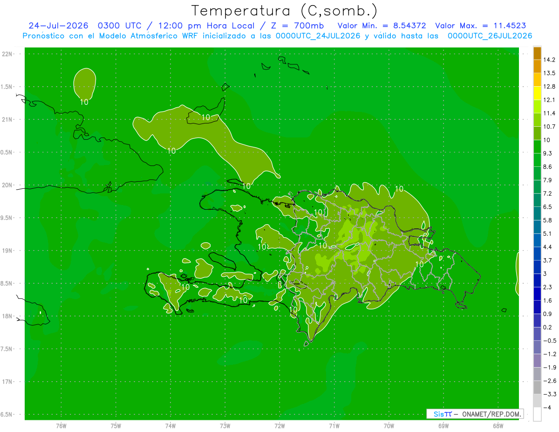Click the "Valor Max. = 11.4523" readout
The image size is (559, 432).
481,26
